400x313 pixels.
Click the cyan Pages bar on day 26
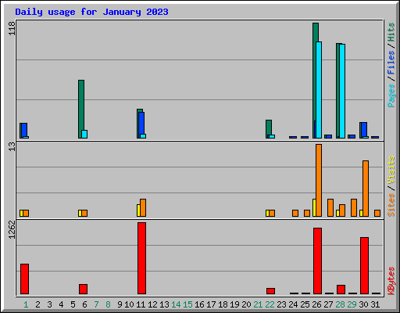[x=319, y=90]
